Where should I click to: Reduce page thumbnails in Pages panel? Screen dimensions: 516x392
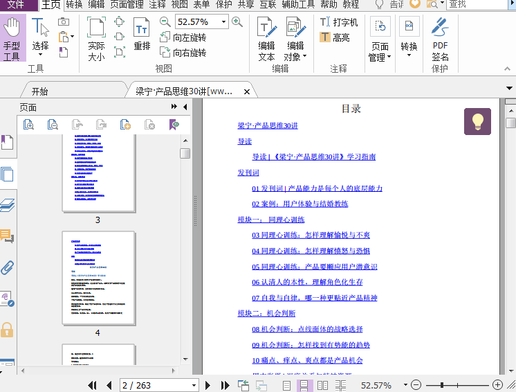point(53,125)
